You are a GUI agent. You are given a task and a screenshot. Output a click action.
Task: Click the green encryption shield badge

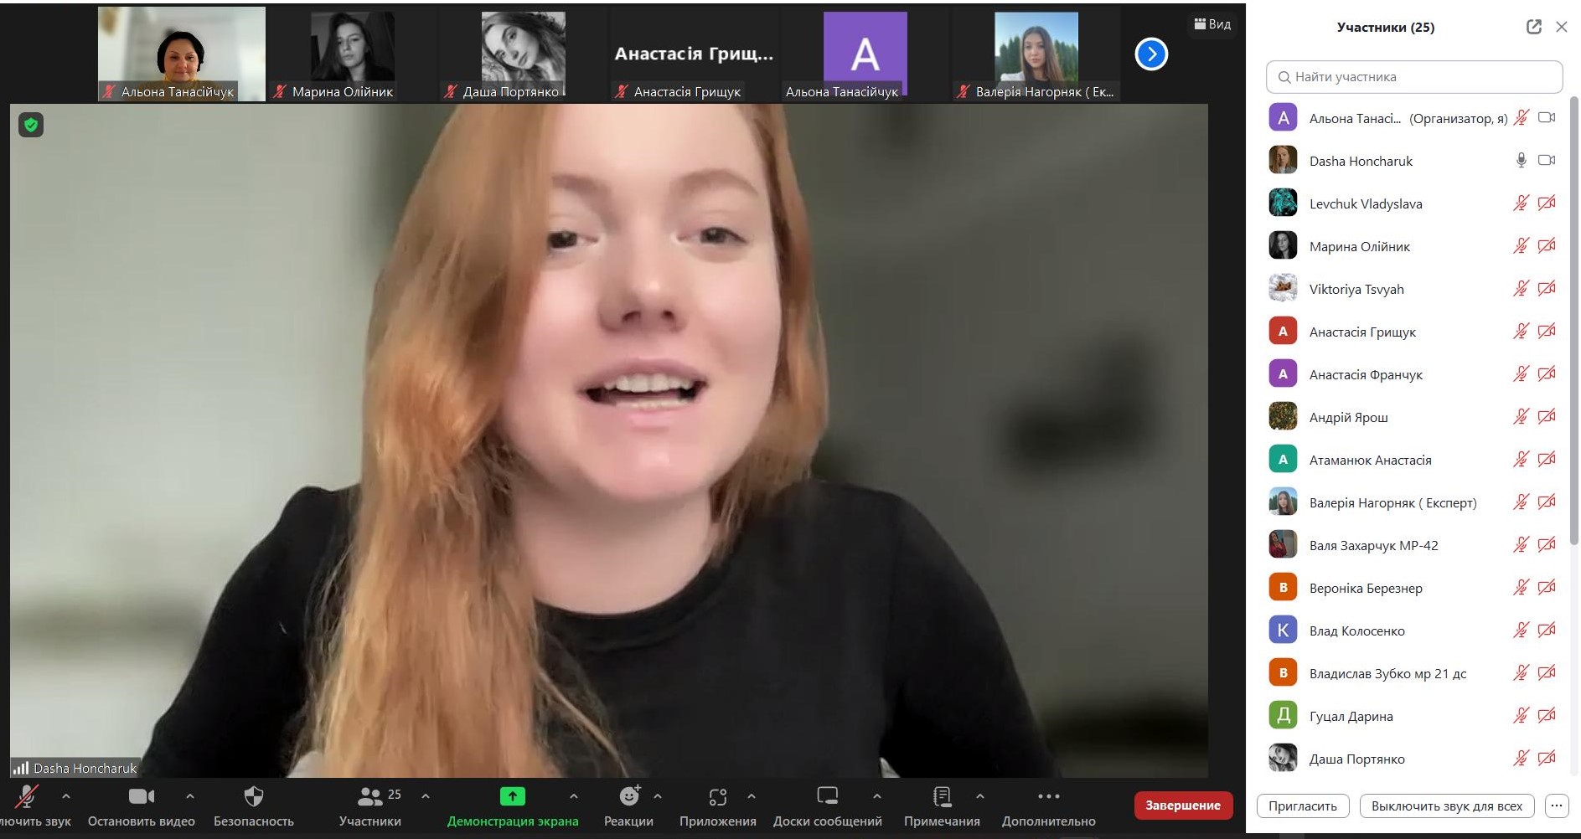point(31,126)
